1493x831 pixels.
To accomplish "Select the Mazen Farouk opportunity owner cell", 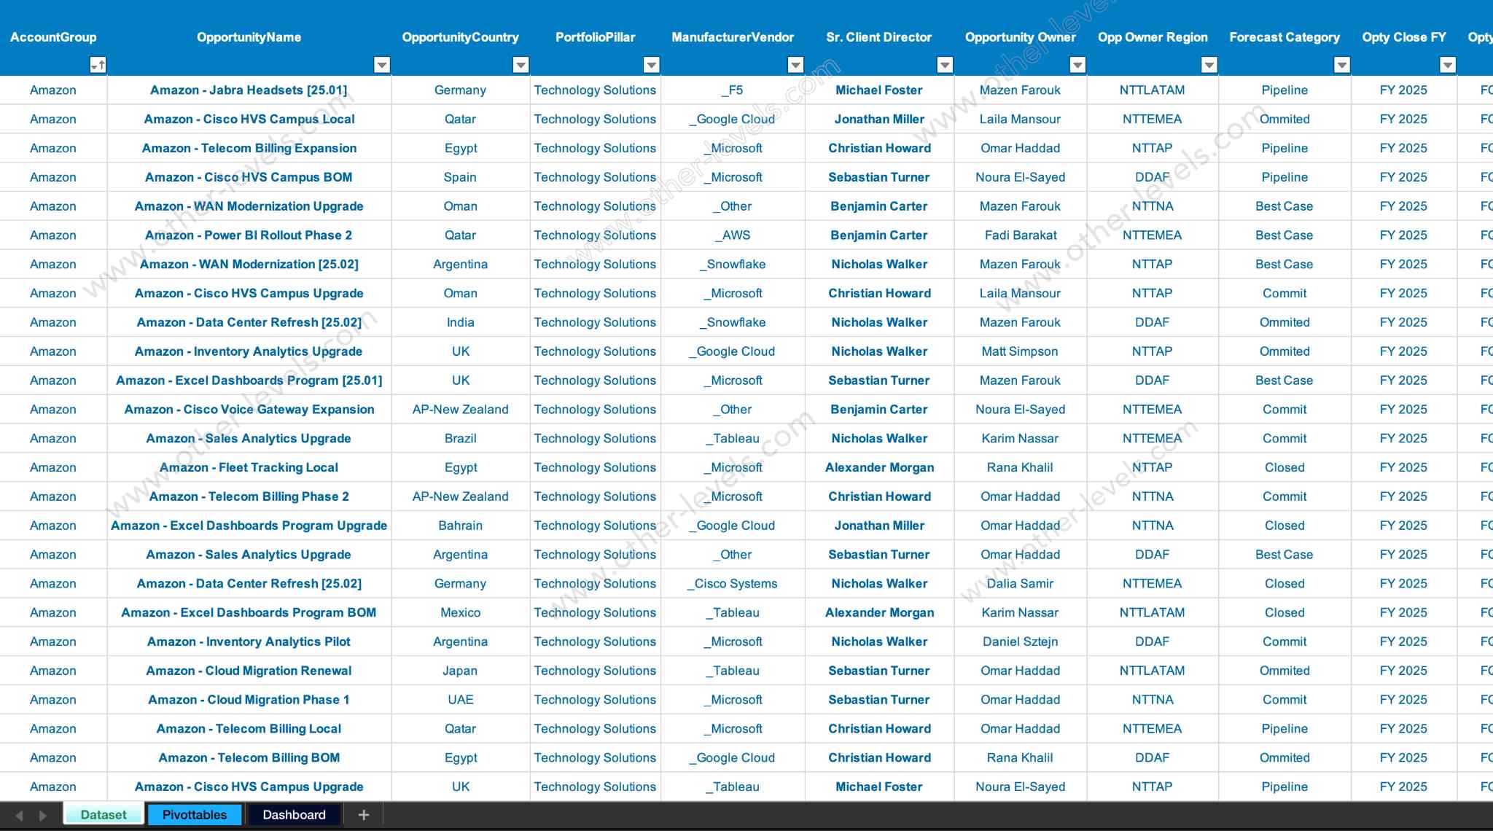I will click(1019, 90).
